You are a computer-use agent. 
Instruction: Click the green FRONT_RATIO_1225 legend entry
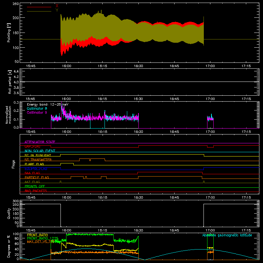click(43, 238)
